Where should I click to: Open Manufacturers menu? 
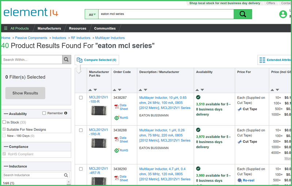pos(49,28)
